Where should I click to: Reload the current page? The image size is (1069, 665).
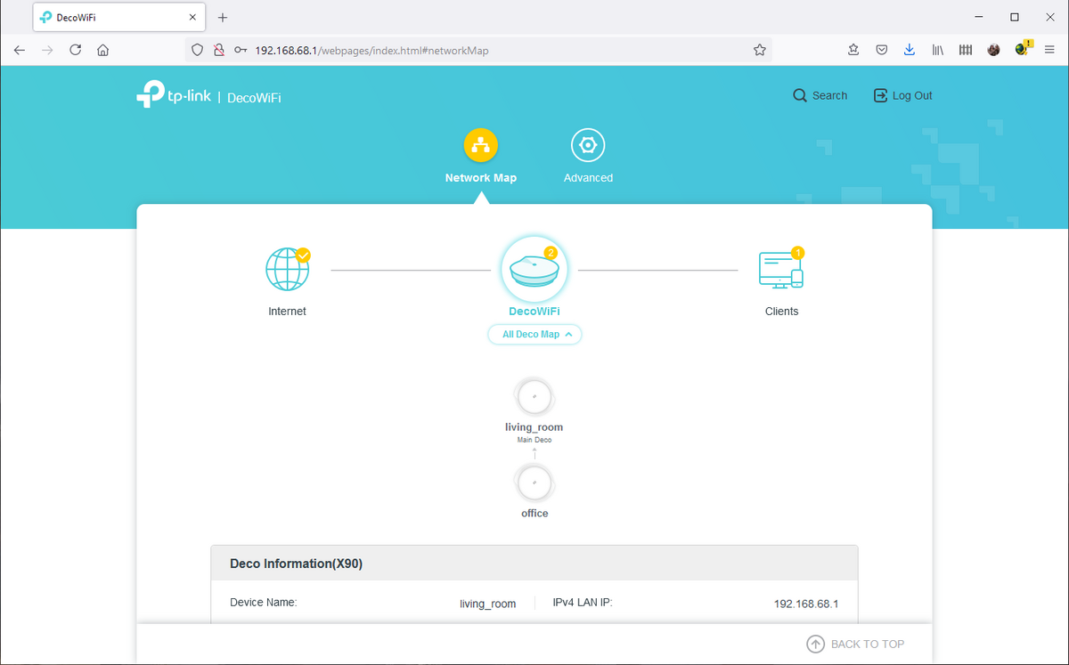click(76, 51)
